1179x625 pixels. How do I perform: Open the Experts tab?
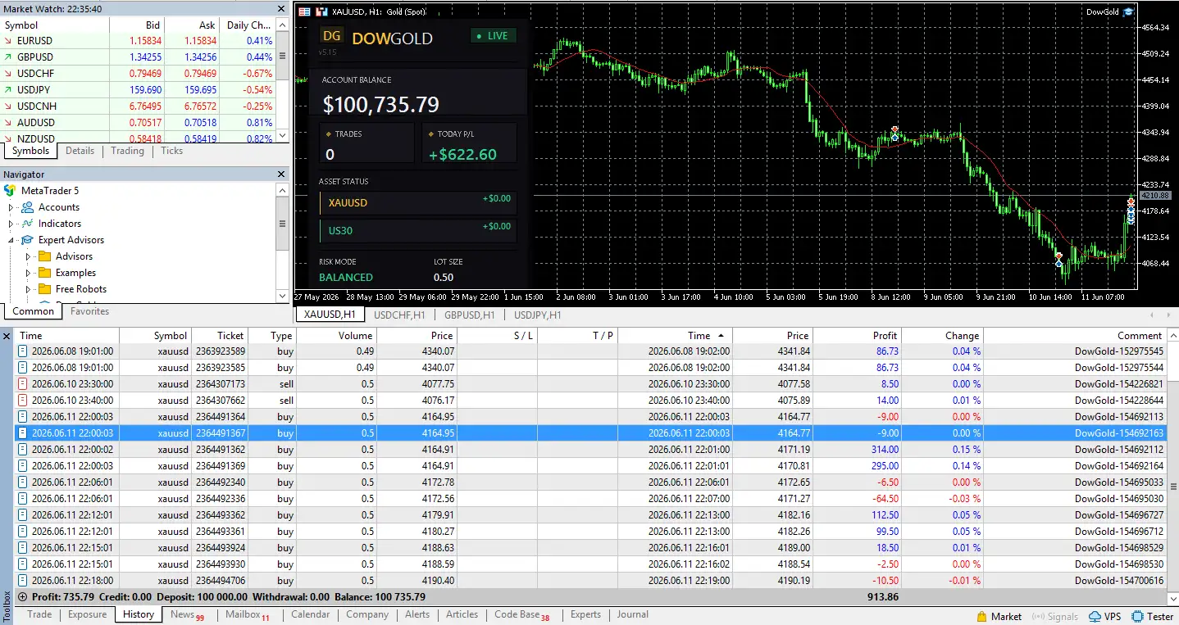point(585,614)
